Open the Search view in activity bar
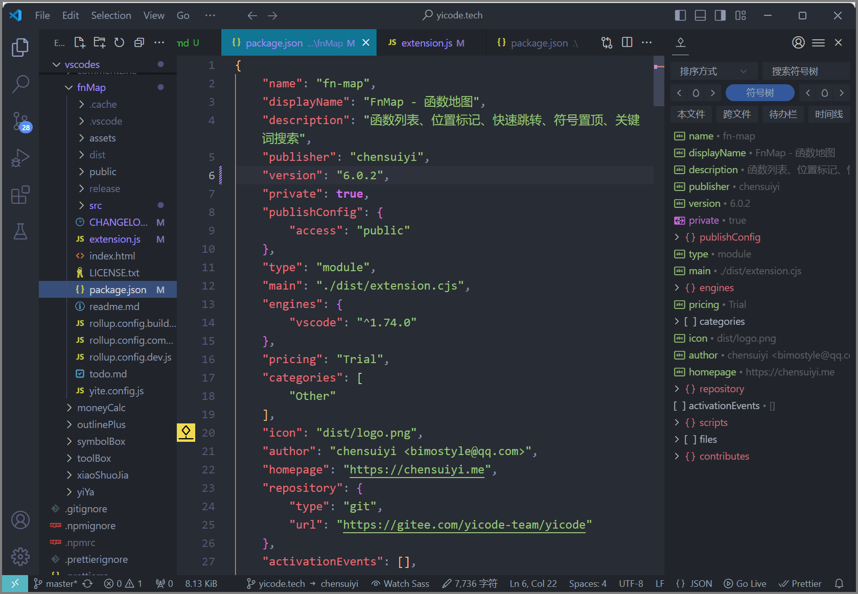Screen dimensions: 858x594 coord(20,84)
